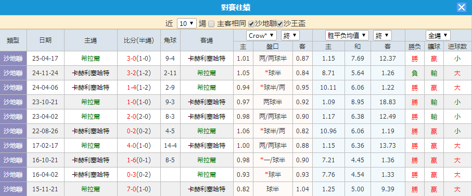The height and width of the screenshot is (196, 472).
Task: Open the Crow* bookmaker dropdown
Action: pos(261,35)
